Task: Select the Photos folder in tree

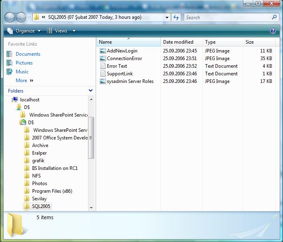Action: pyautogui.click(x=39, y=184)
